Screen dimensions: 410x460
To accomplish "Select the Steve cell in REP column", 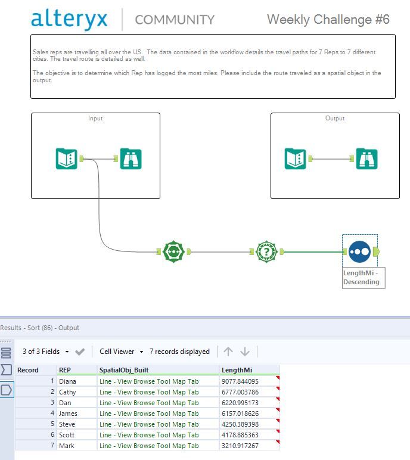I will [x=77, y=424].
